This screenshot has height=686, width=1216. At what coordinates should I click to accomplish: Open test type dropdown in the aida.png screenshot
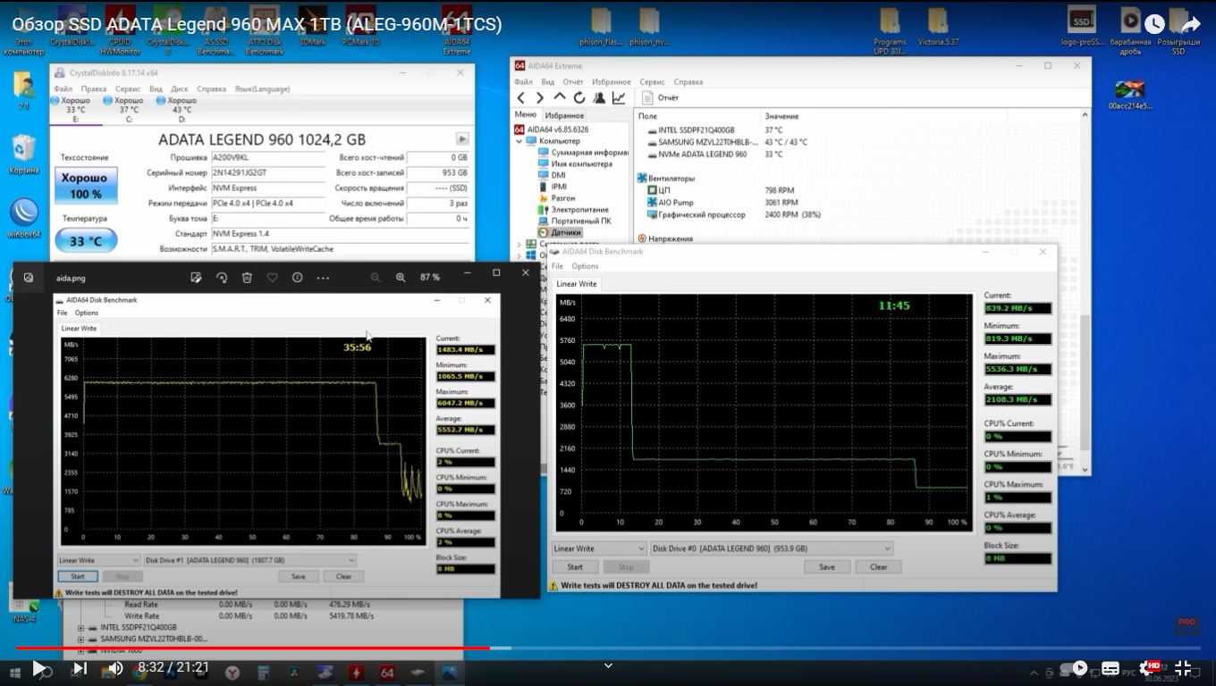pyautogui.click(x=98, y=561)
